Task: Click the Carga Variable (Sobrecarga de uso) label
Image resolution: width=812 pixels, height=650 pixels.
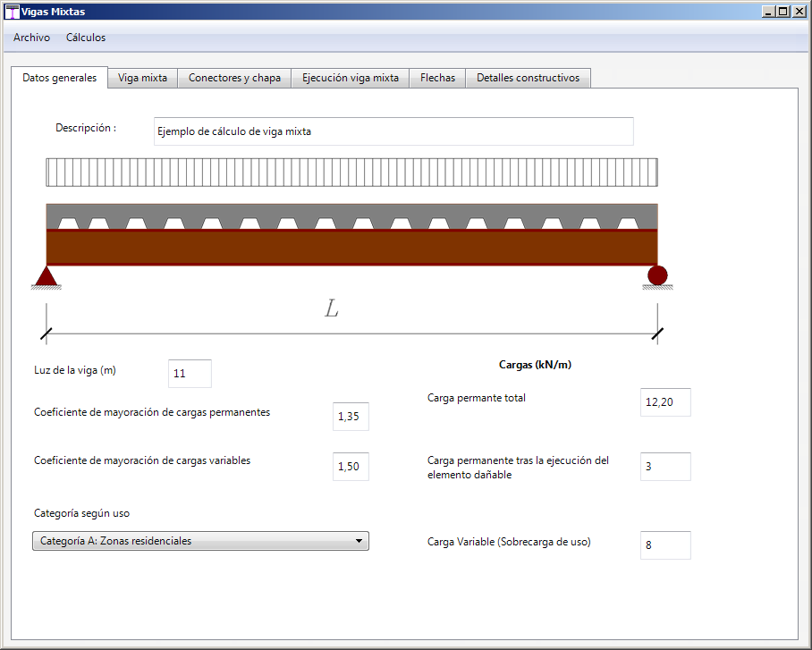Action: tap(509, 542)
